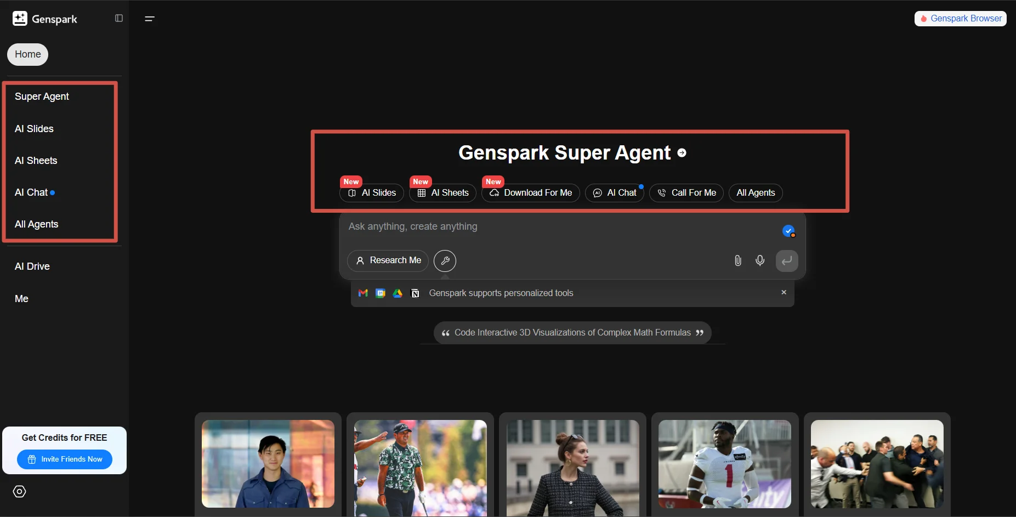Viewport: 1016px width, 517px height.
Task: Click the blue checkmark status icon
Action: click(x=788, y=231)
